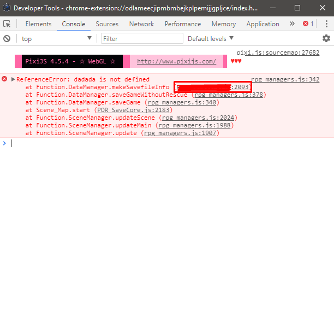Click 'Function.DataManager.makeSavefileInfo' stack text
This screenshot has height=333, width=334.
(103, 87)
